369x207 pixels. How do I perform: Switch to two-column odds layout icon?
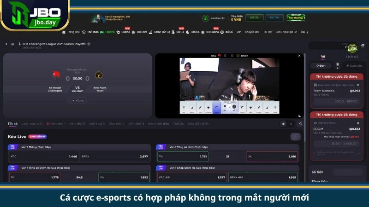283,124
